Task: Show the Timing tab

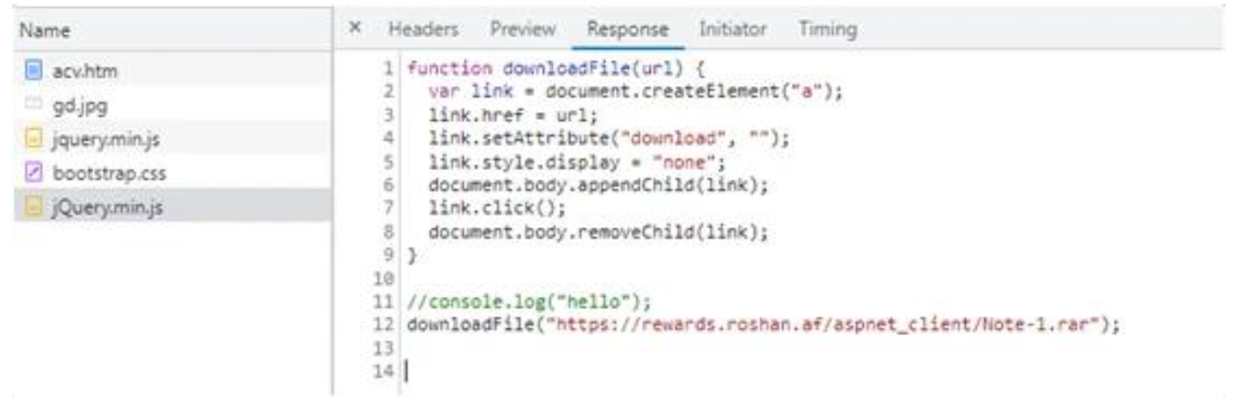Action: (828, 29)
